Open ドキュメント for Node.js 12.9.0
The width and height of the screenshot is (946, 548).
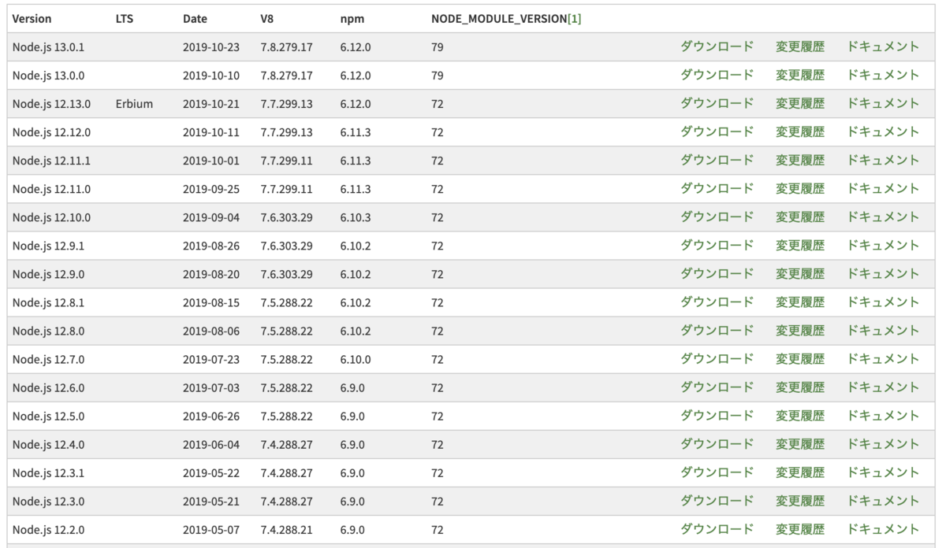coord(883,273)
